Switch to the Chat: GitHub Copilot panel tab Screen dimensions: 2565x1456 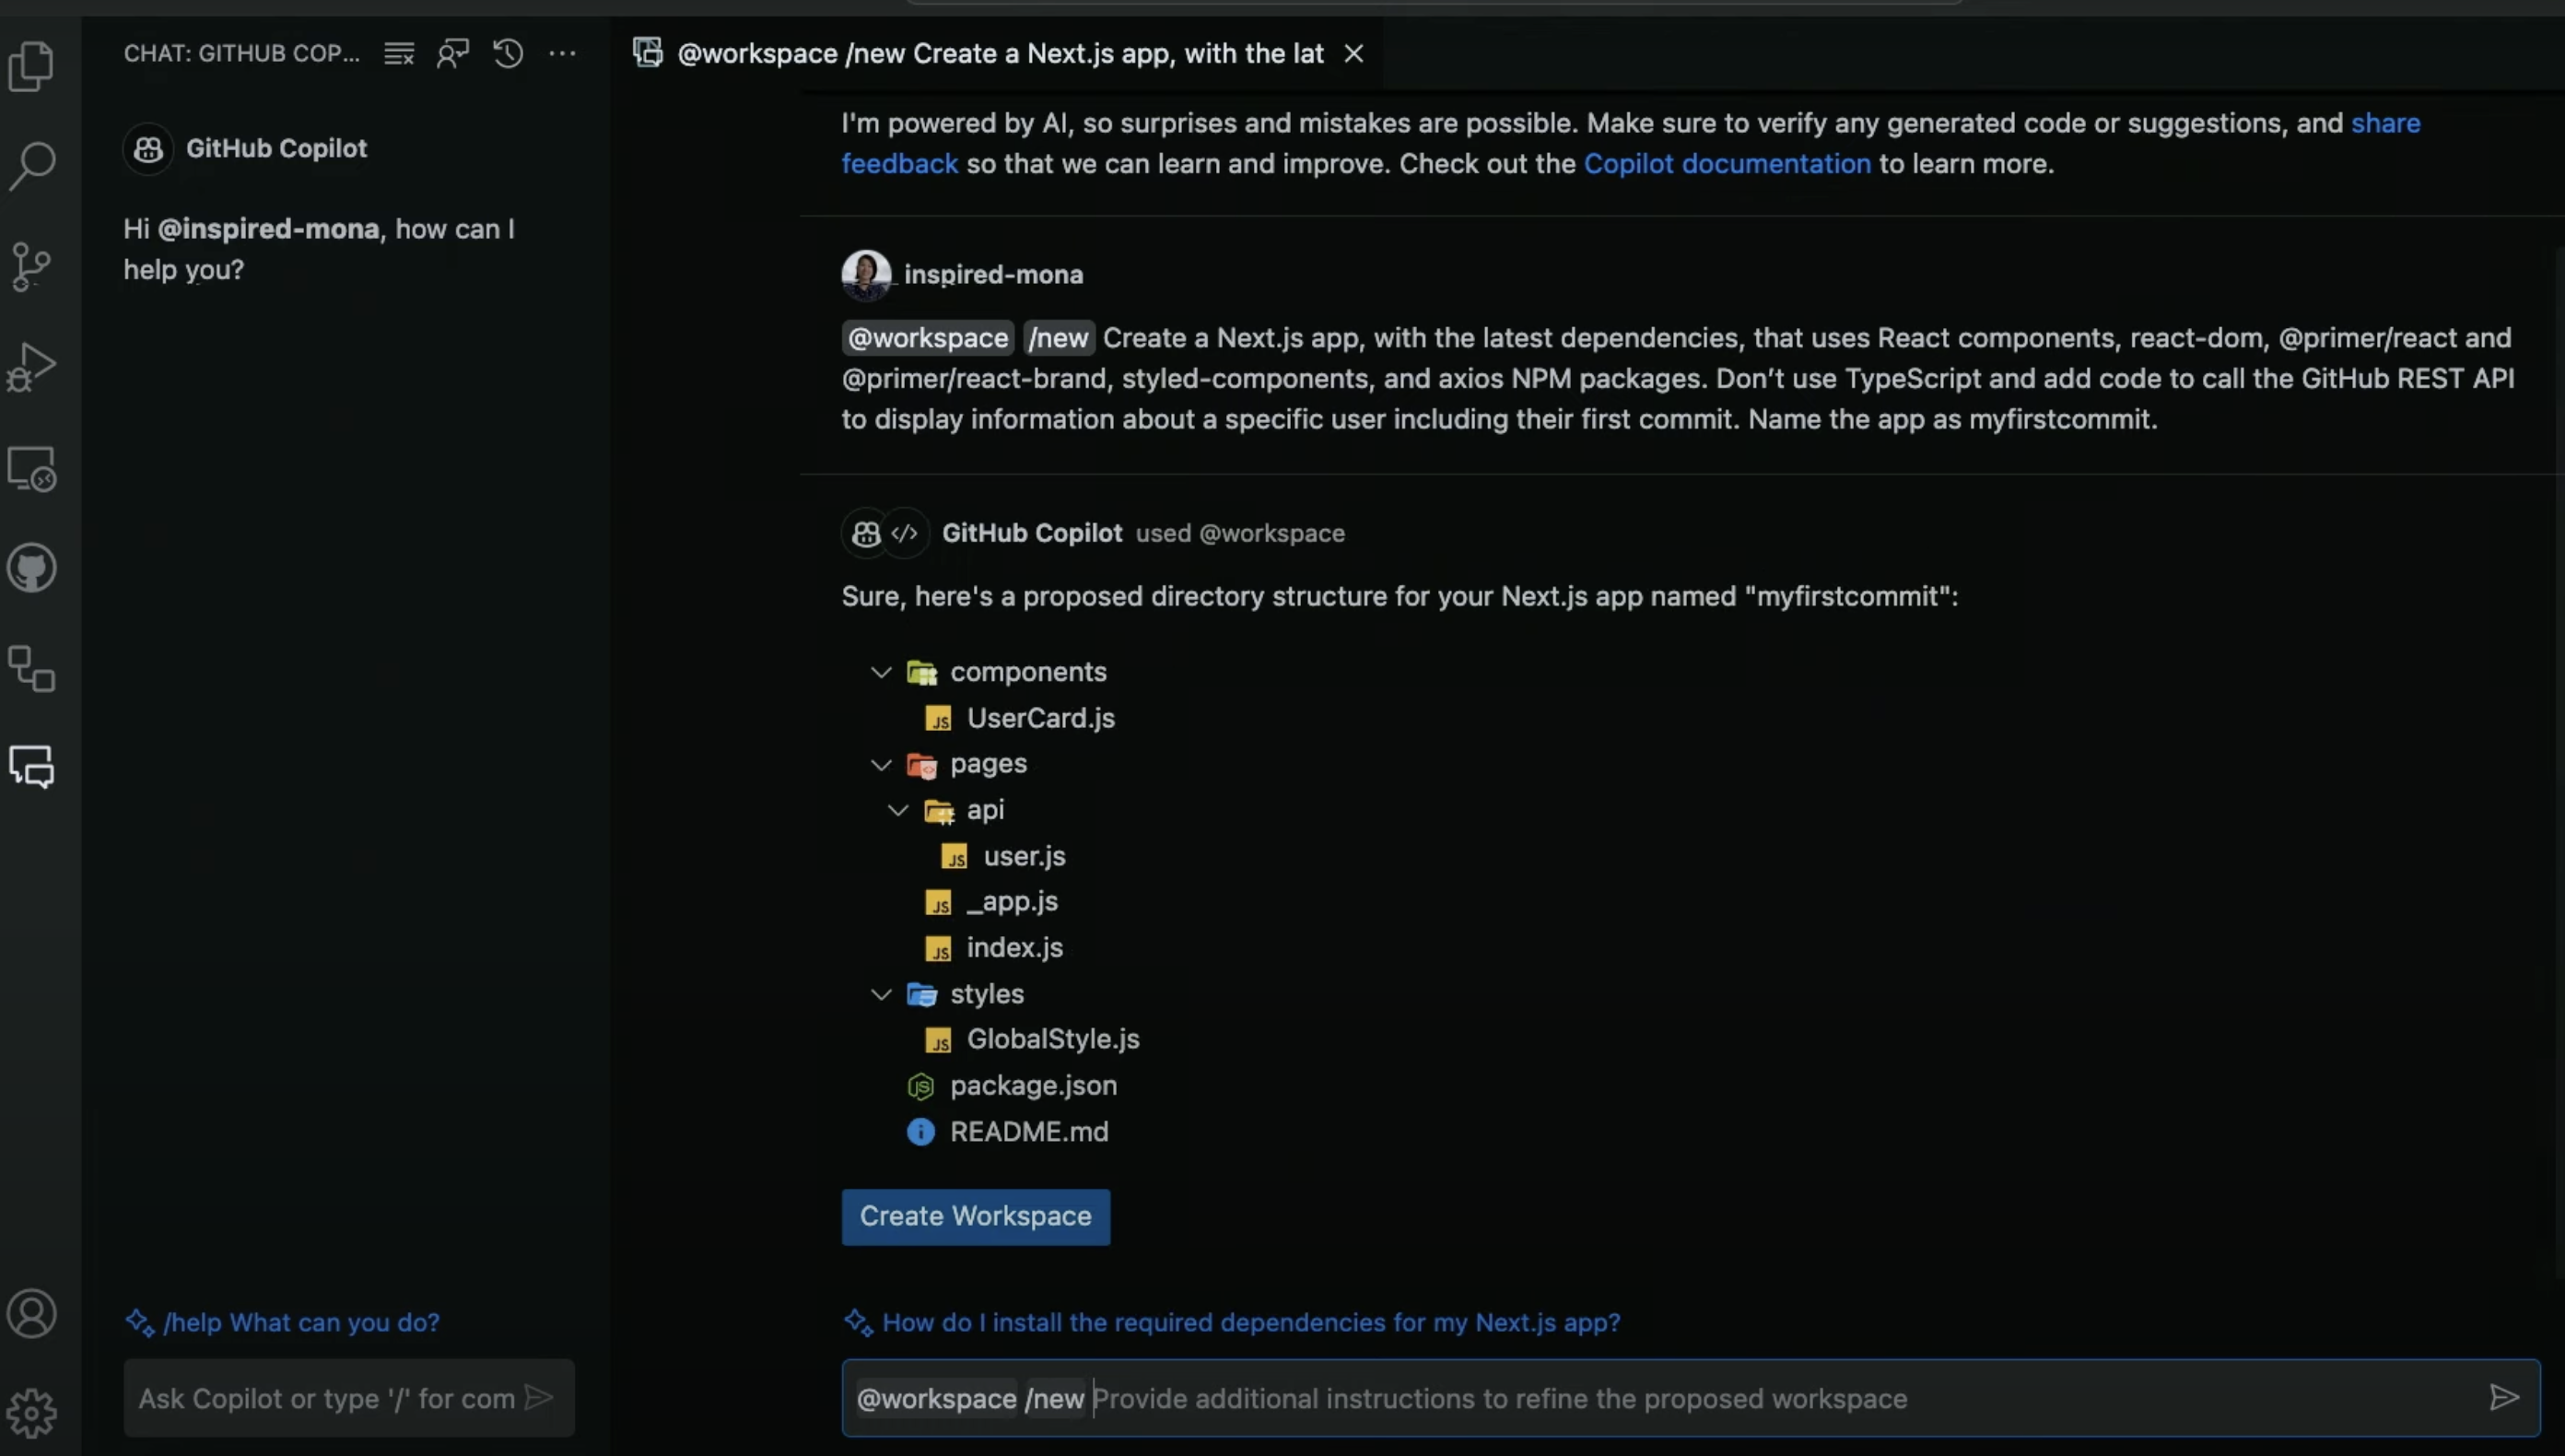click(242, 53)
